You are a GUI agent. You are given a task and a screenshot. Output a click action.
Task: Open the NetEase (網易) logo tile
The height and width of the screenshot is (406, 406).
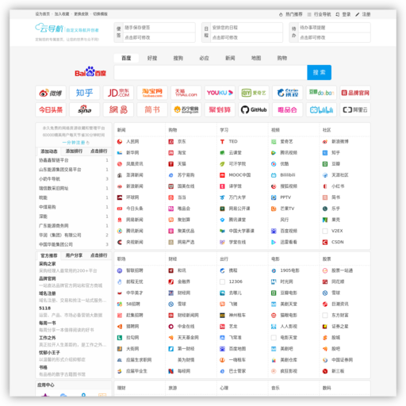pos(118,109)
